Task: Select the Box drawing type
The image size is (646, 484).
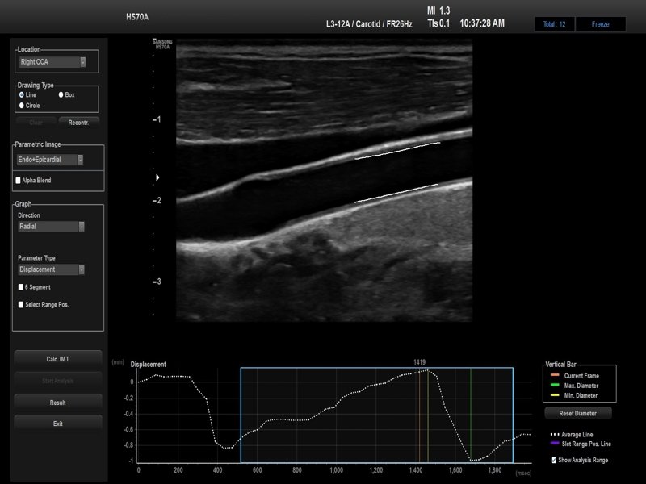Action: (61, 94)
